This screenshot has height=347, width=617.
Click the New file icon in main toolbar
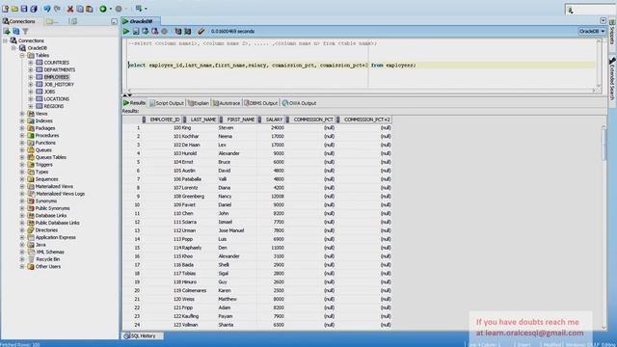click(5, 9)
